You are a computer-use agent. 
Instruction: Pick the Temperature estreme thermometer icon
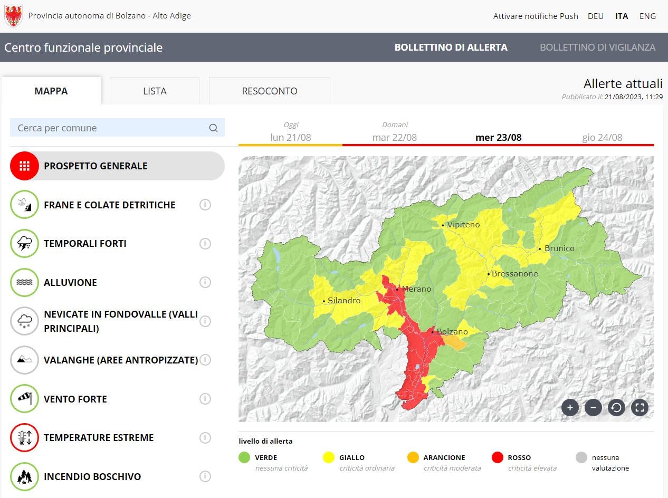pyautogui.click(x=24, y=438)
